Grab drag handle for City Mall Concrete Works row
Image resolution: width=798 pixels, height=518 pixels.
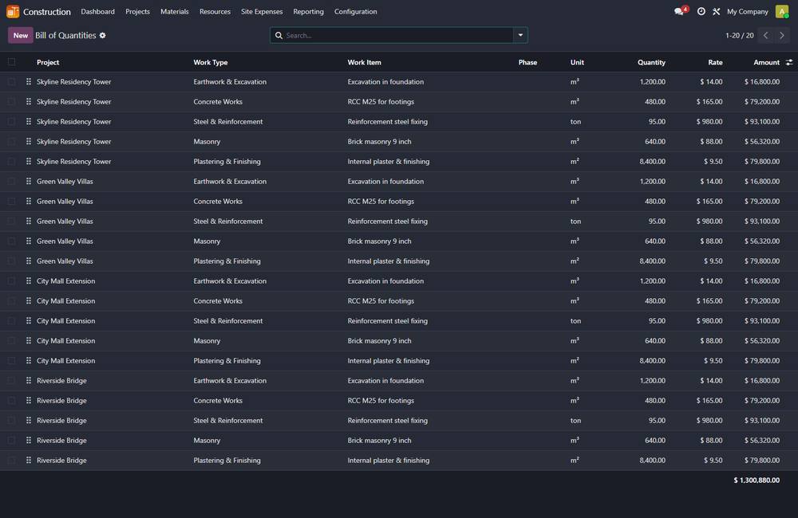click(x=29, y=301)
